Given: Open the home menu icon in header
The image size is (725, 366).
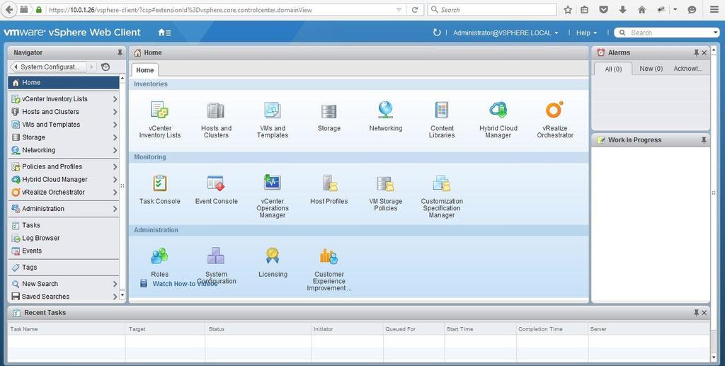Looking at the screenshot, I should coord(164,33).
